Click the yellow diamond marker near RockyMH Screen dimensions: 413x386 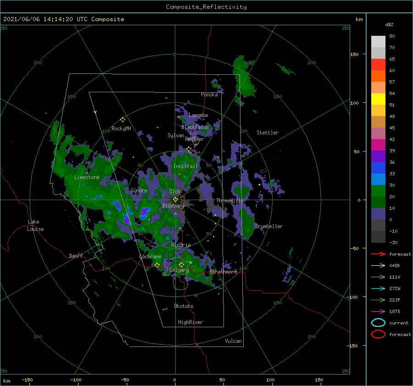pyautogui.click(x=123, y=120)
